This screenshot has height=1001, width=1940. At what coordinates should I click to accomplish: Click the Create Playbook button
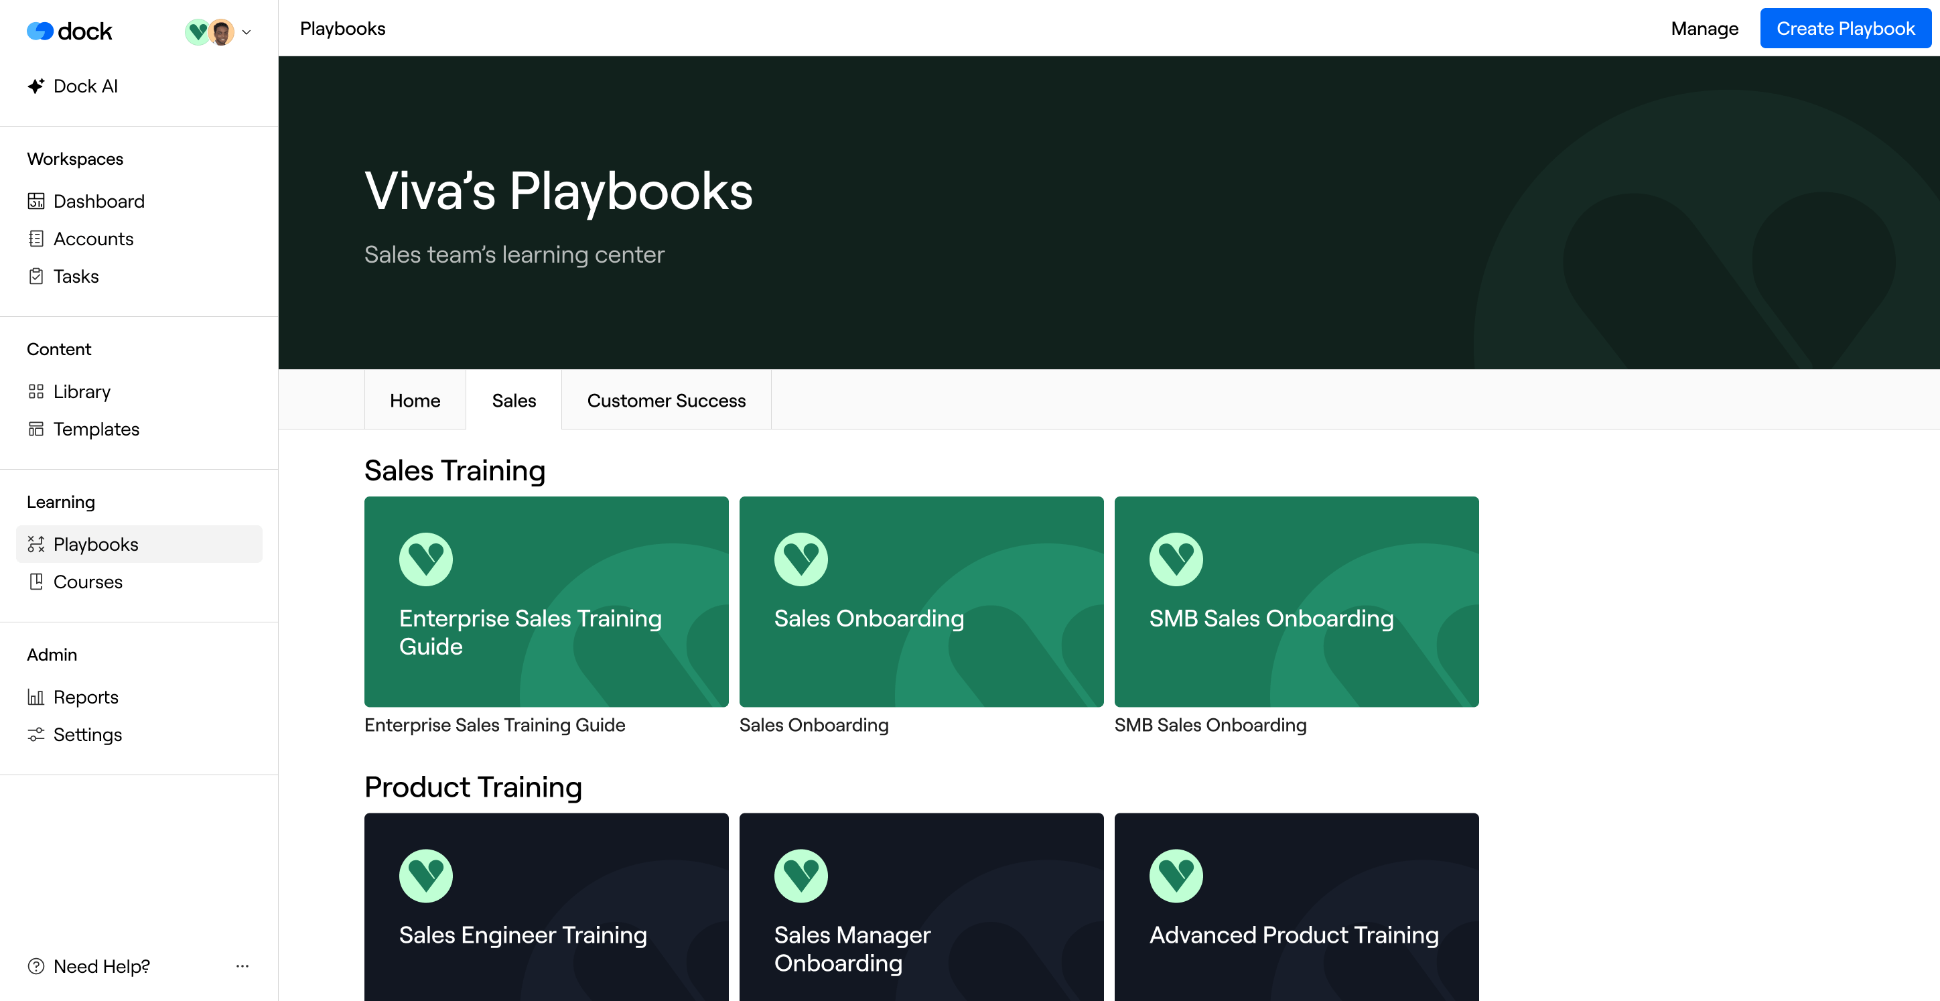click(1845, 29)
